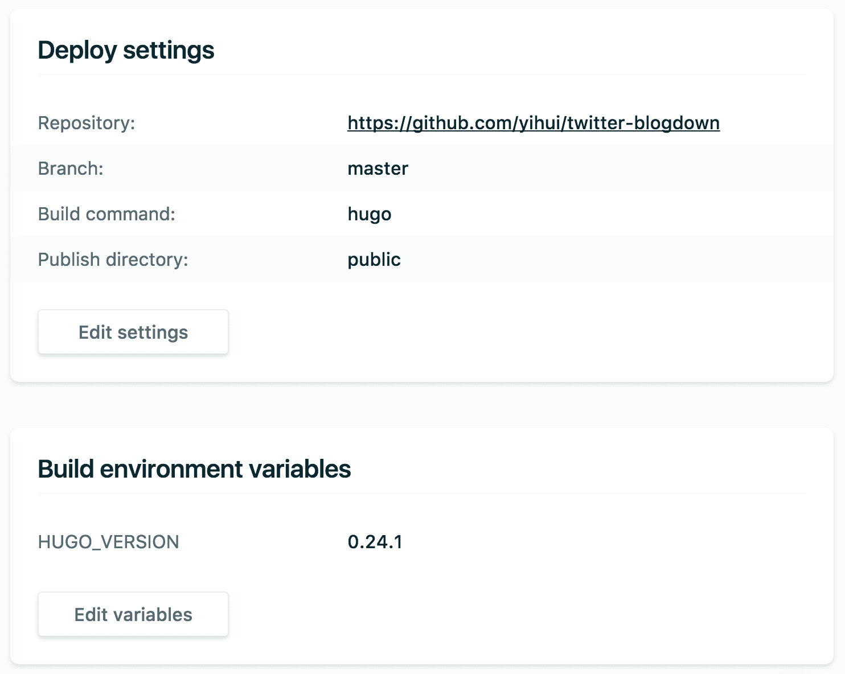Open the yihui/twitter-blogdown GitHub repository link
The image size is (845, 674).
(x=533, y=122)
